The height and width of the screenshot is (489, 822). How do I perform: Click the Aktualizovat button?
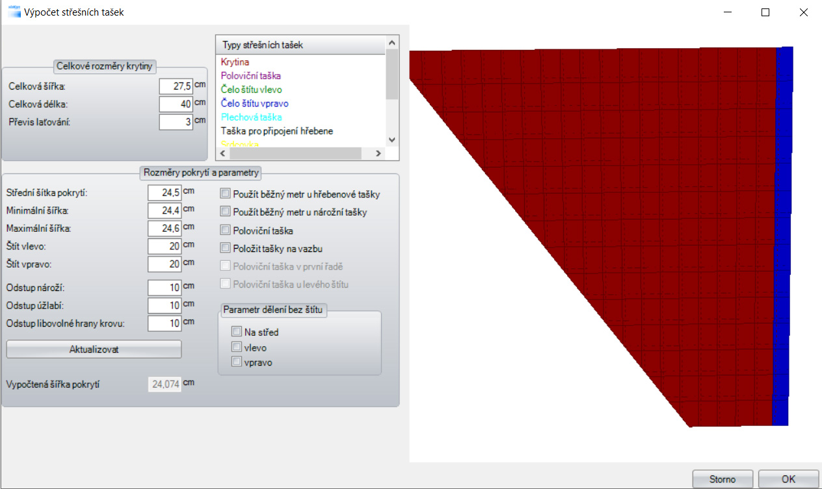94,349
